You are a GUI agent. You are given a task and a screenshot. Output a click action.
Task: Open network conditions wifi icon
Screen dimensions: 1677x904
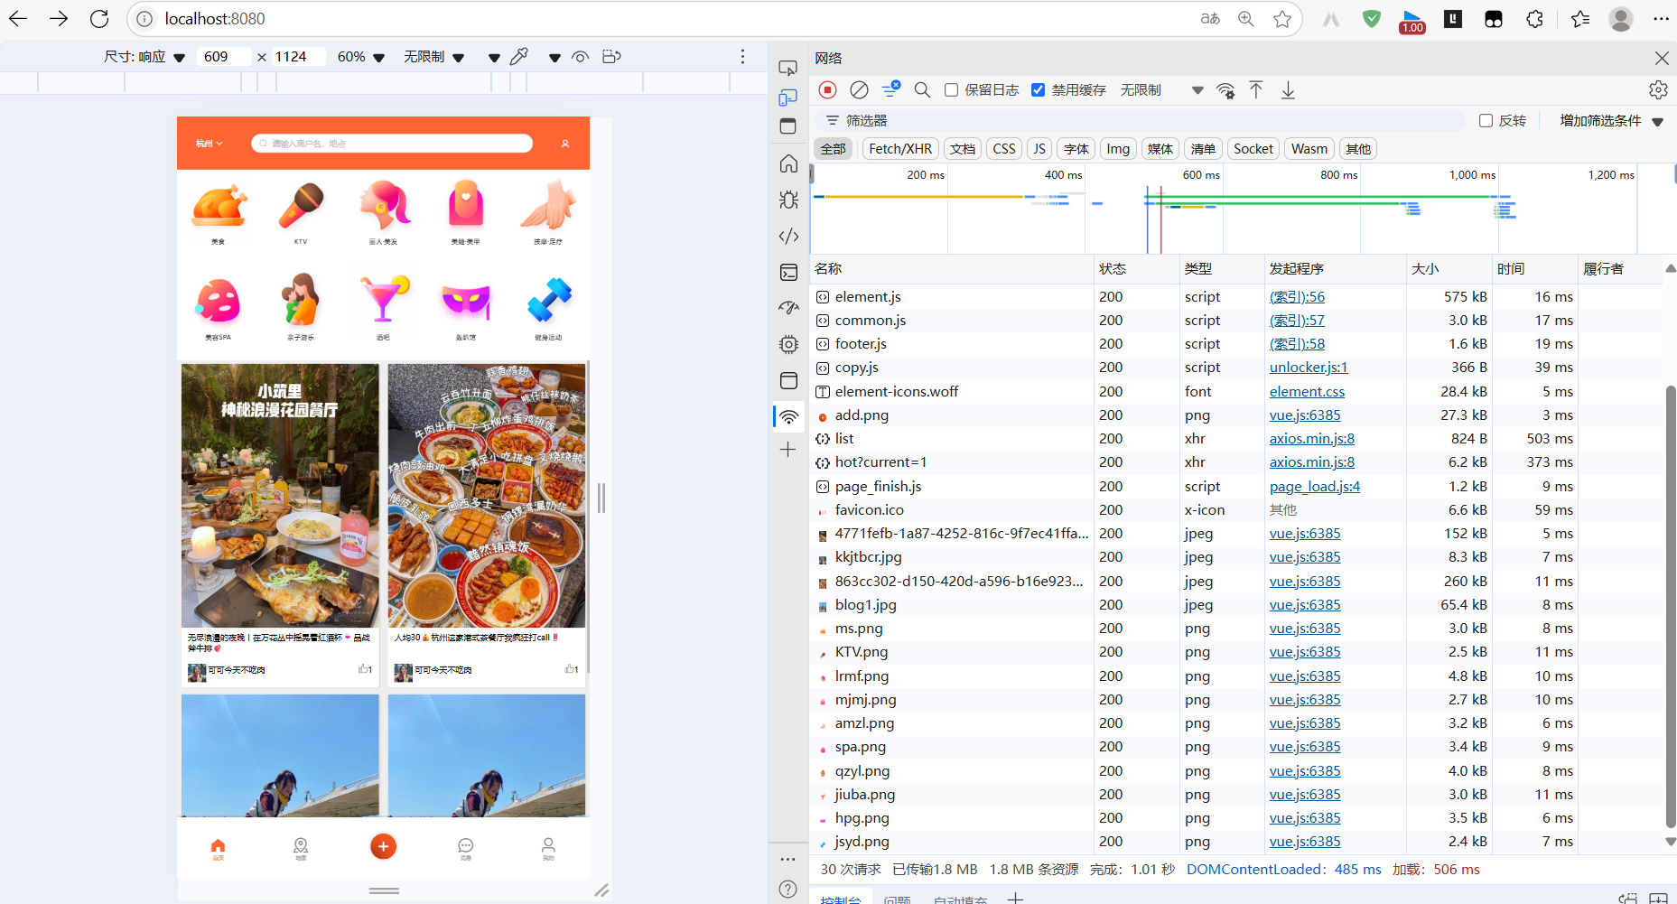click(1225, 89)
